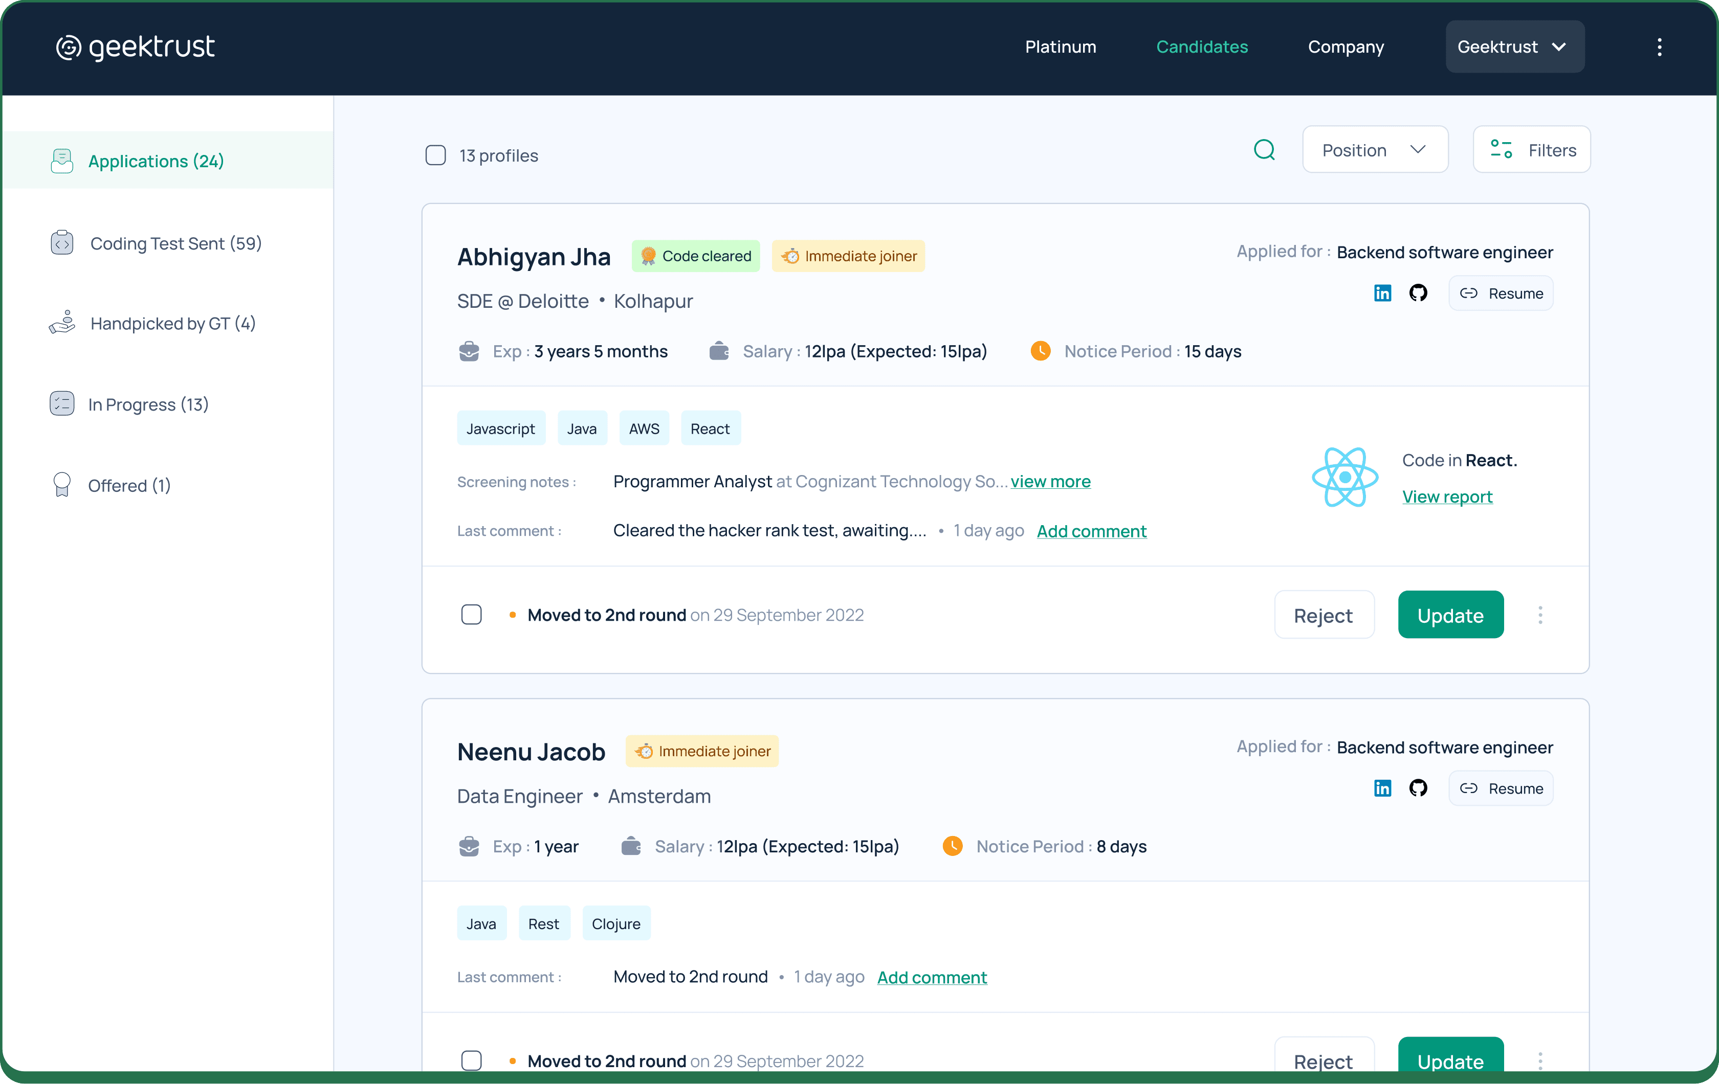1719x1084 pixels.
Task: Click the Clojure skill tag
Action: click(616, 924)
